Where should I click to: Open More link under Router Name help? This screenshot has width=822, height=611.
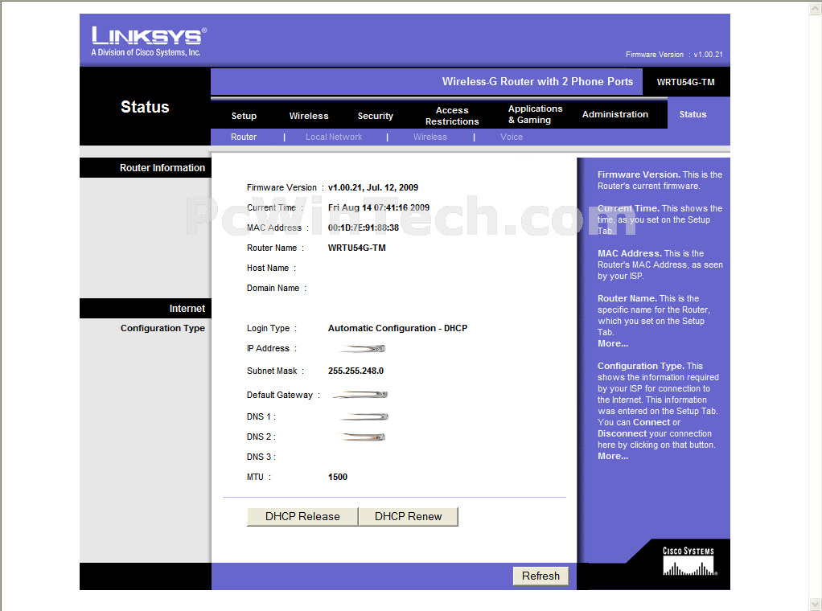613,344
